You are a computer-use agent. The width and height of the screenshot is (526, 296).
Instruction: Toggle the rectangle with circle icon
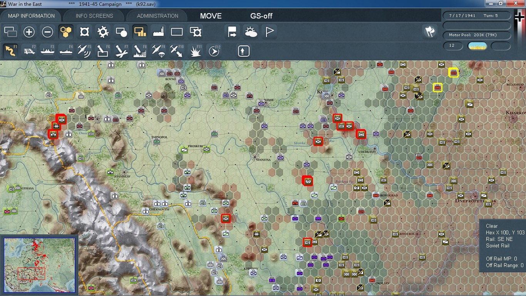[121, 32]
